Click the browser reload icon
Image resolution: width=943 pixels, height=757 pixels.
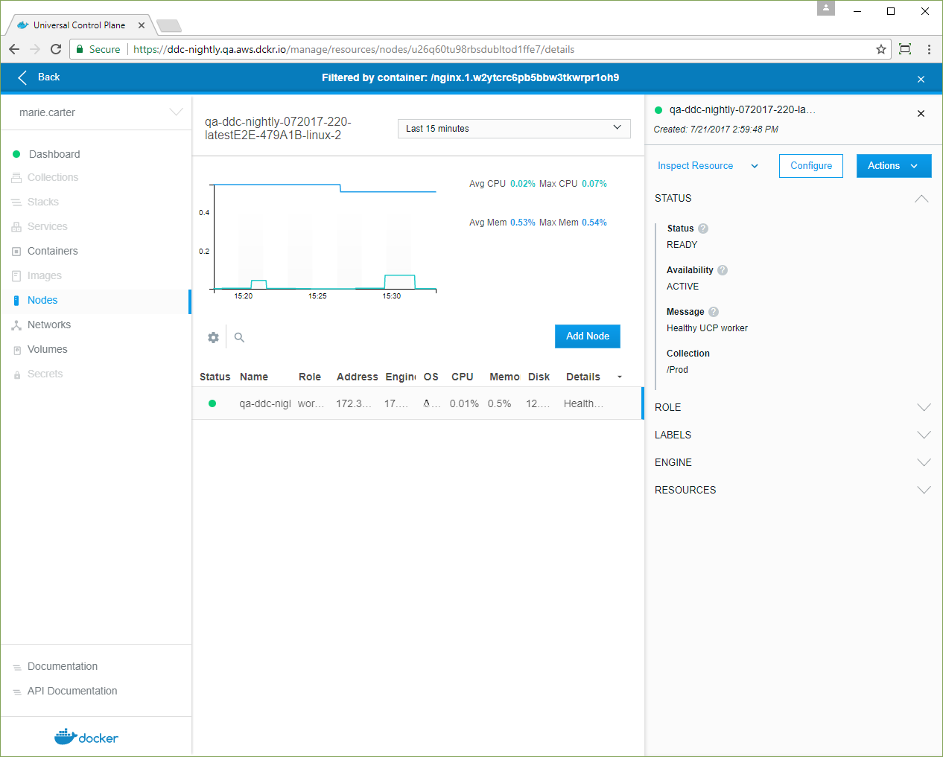[x=56, y=49]
